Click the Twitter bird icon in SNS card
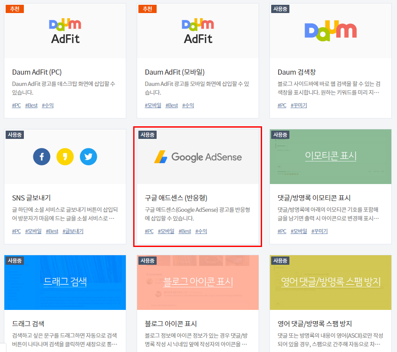The height and width of the screenshot is (352, 397). (89, 157)
